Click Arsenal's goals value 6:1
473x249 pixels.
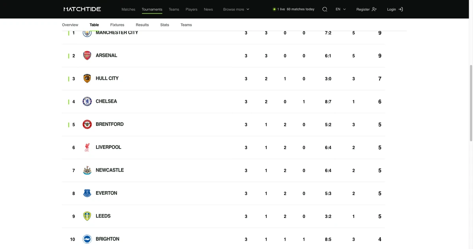click(328, 56)
